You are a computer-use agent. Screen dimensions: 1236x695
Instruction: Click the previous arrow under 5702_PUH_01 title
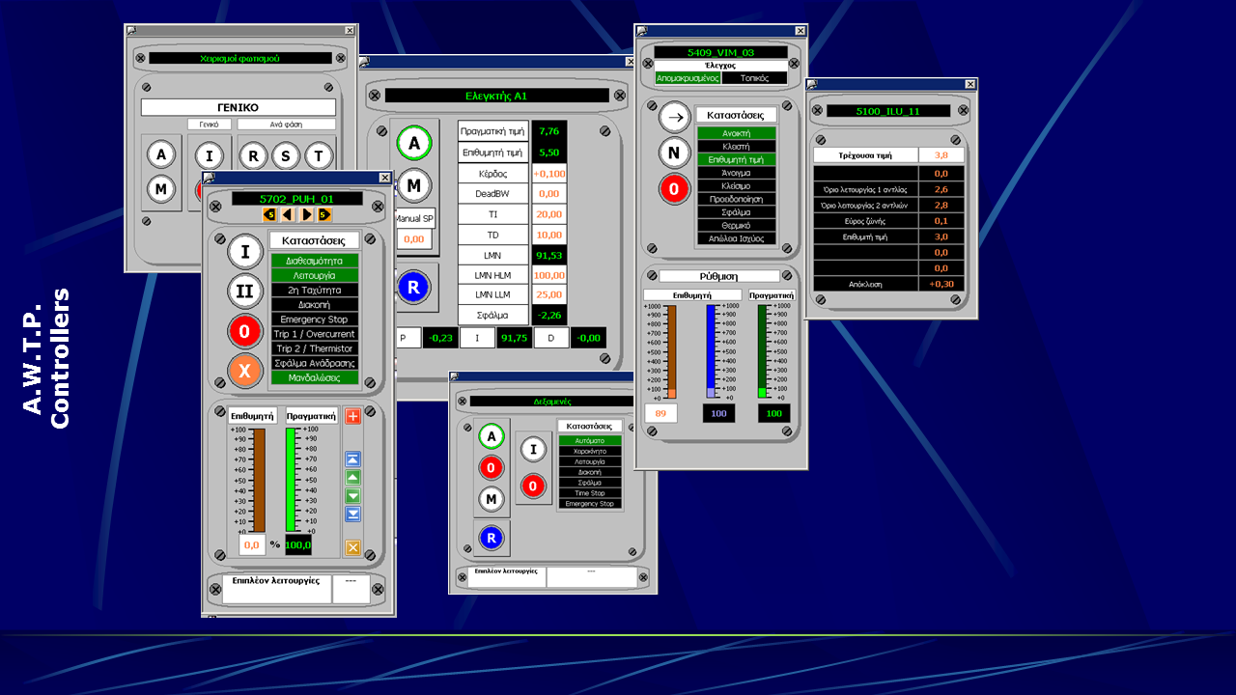(288, 214)
